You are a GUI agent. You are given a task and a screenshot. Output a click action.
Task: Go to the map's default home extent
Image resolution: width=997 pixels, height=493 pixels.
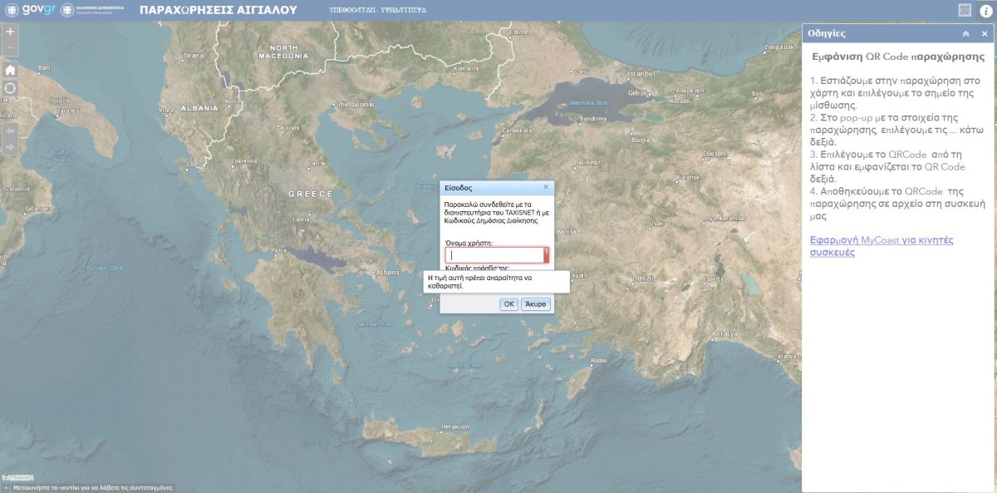(10, 70)
